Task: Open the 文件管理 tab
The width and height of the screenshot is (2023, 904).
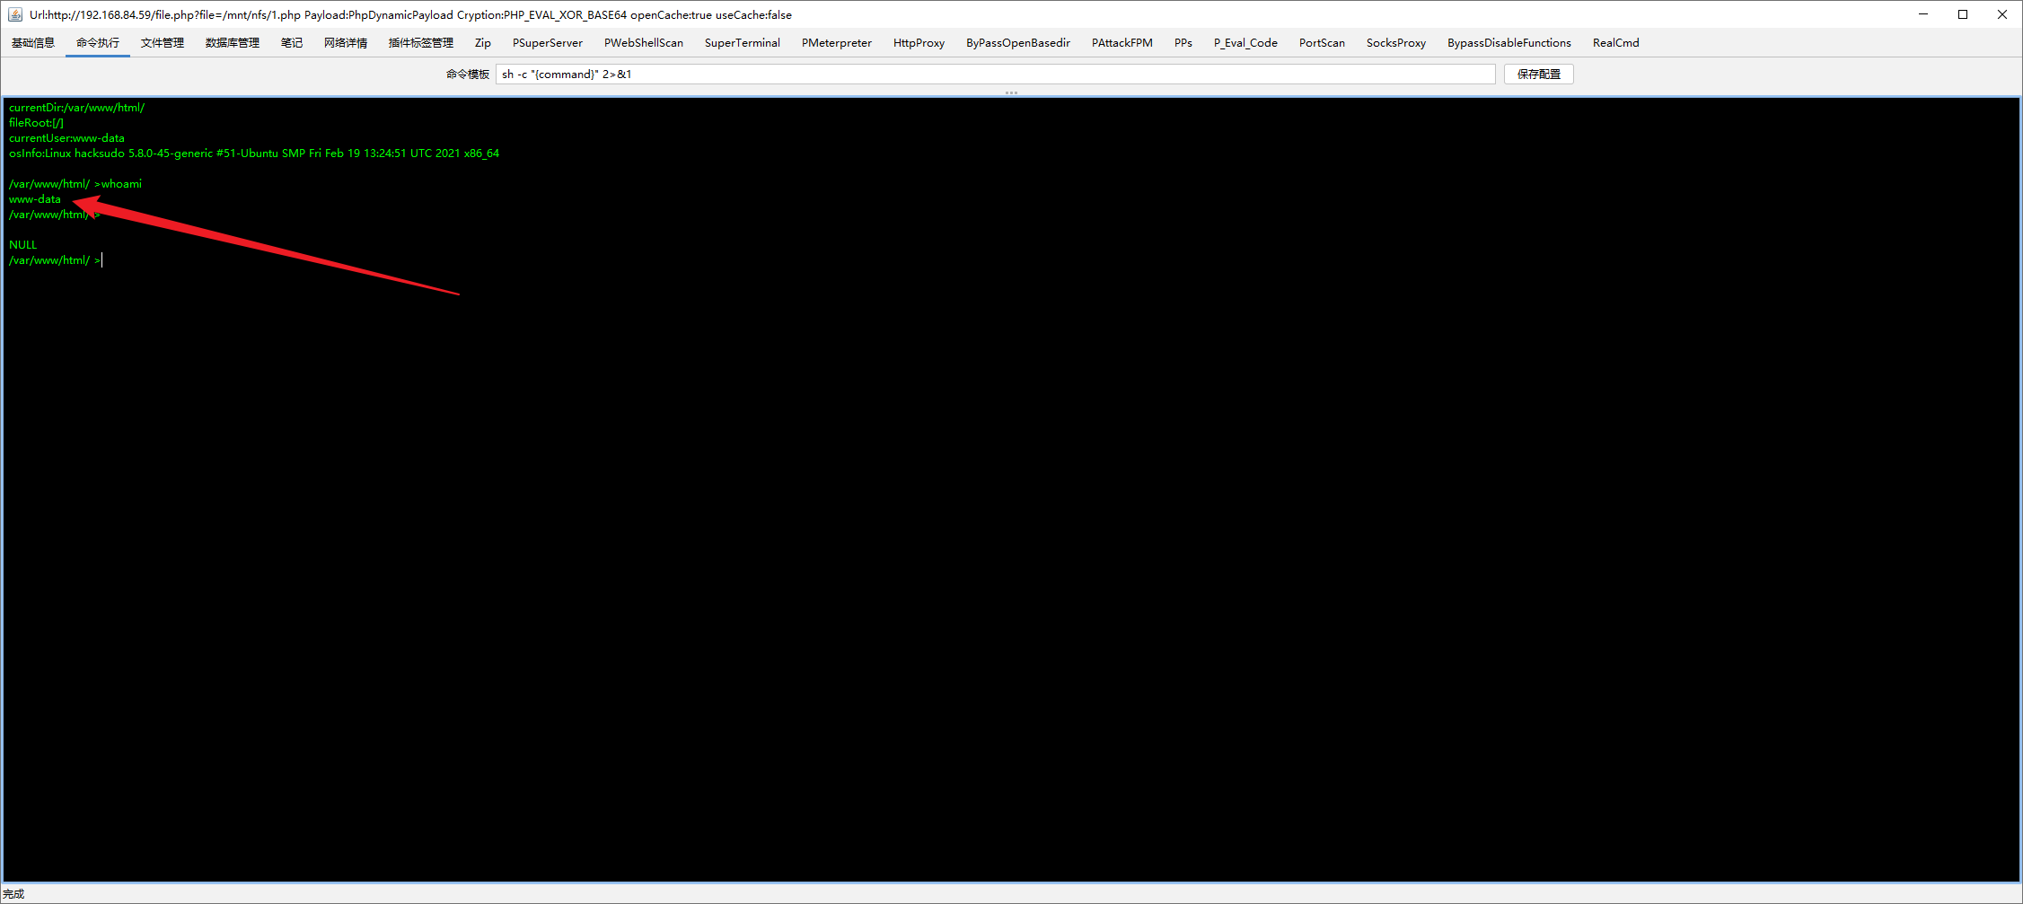Action: click(163, 43)
